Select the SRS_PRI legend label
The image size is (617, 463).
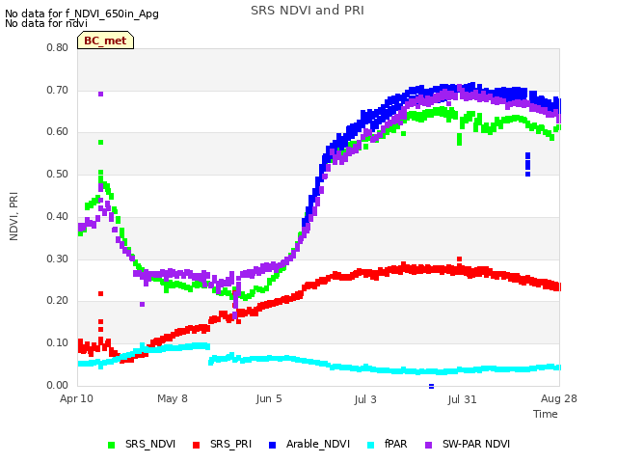pos(230,444)
